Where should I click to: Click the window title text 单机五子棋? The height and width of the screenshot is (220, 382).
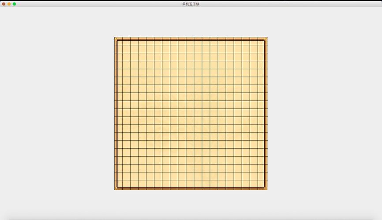click(191, 4)
